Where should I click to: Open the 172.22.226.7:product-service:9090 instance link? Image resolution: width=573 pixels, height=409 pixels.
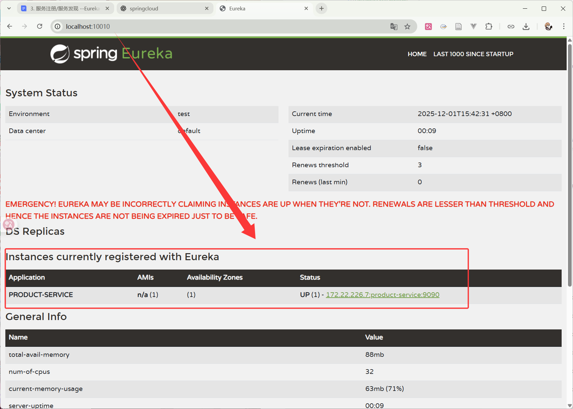pos(382,295)
